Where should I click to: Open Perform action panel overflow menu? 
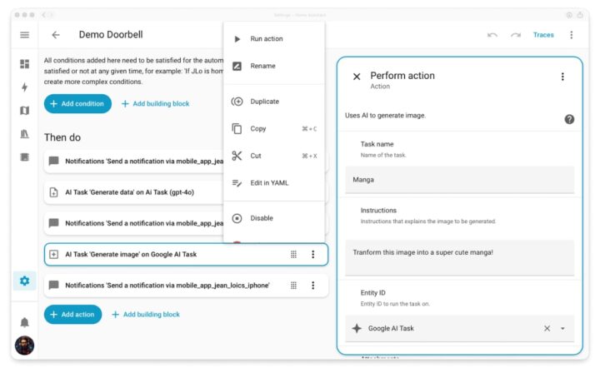click(562, 77)
